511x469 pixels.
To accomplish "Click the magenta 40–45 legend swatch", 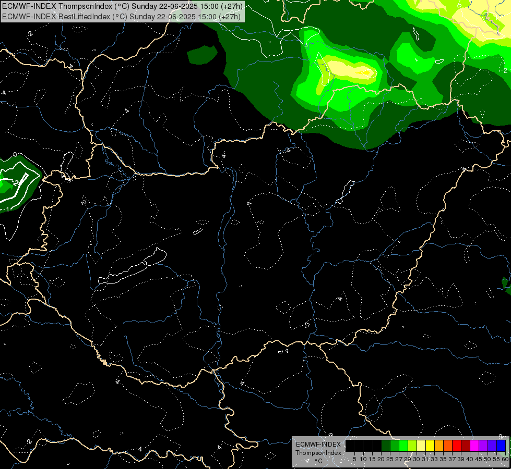I will pyautogui.click(x=474, y=446).
